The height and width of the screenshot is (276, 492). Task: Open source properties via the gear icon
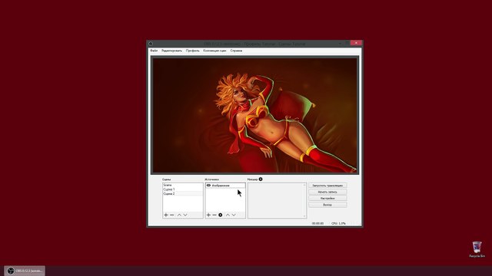[221, 215]
